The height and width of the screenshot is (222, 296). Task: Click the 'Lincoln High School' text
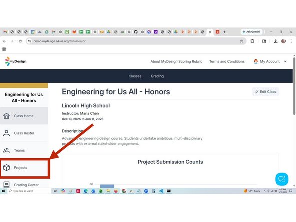86,106
